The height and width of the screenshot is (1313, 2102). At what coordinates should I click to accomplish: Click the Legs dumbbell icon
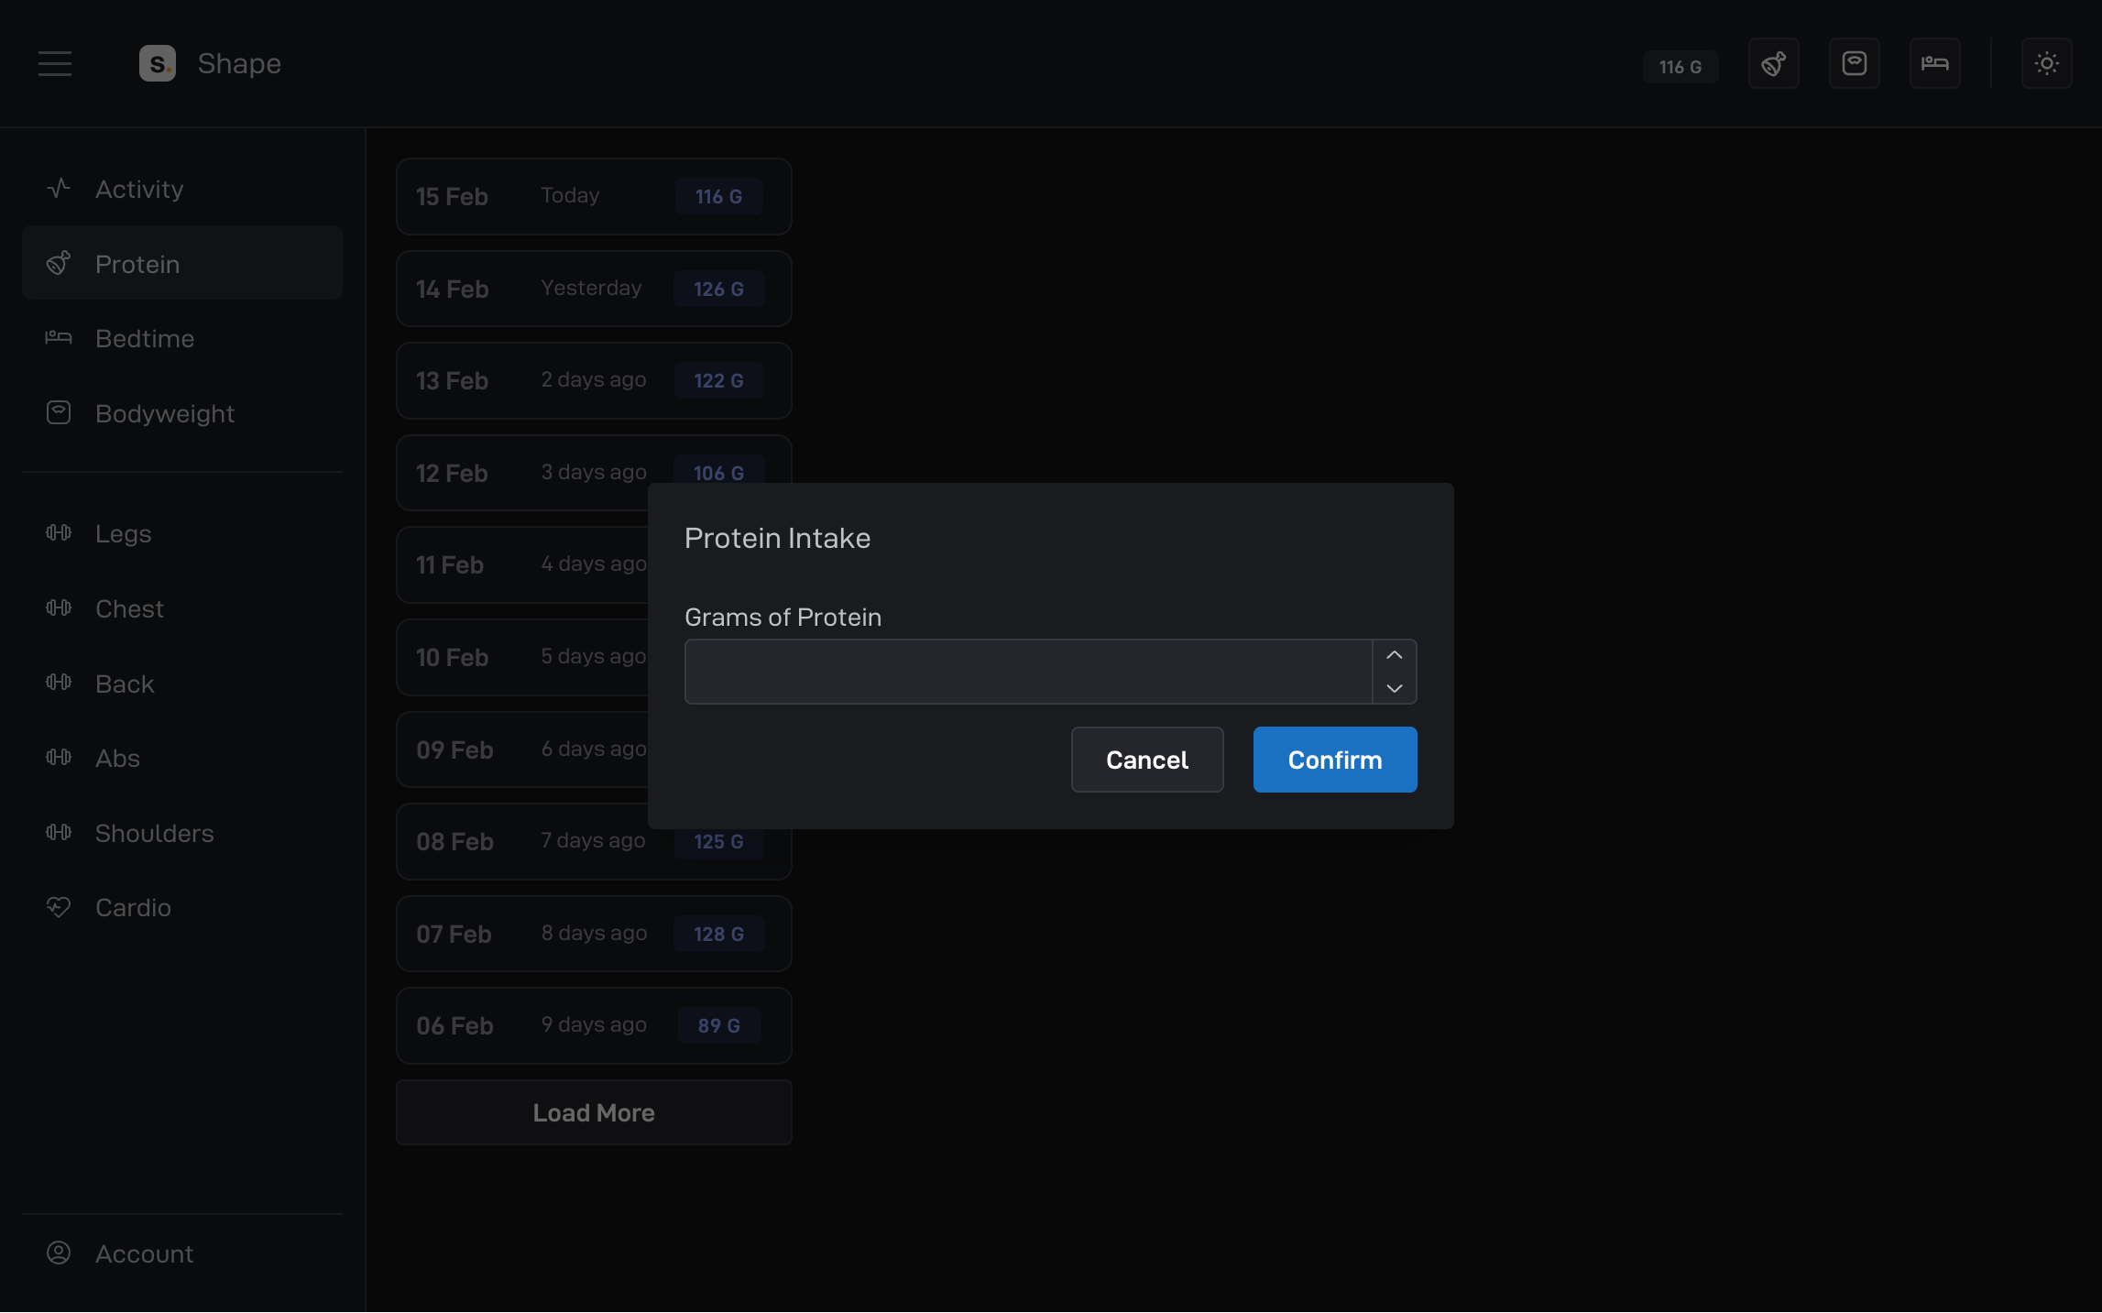coord(59,533)
